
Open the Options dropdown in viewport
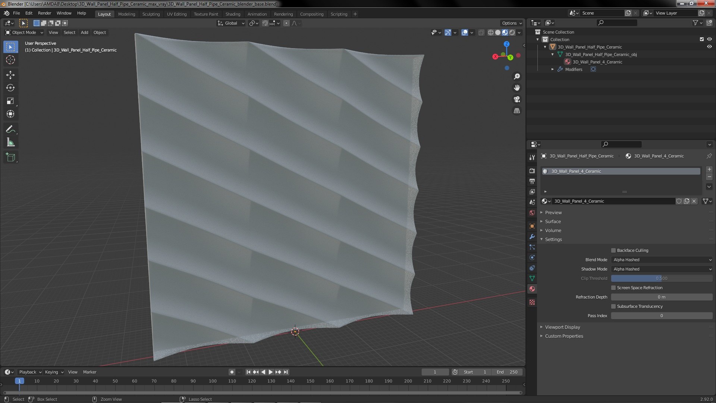tap(512, 23)
